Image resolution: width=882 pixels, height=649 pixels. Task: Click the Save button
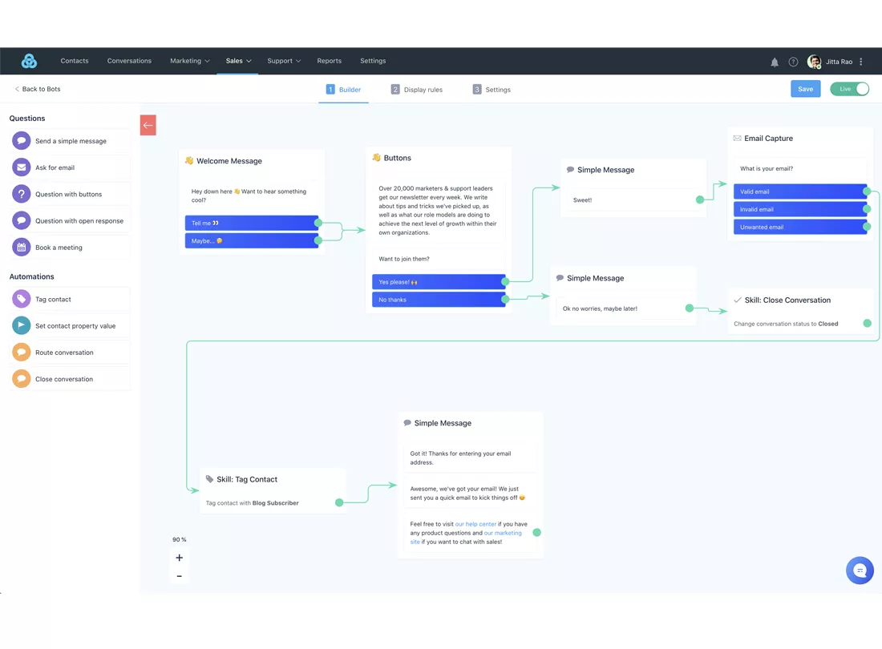[x=805, y=89]
